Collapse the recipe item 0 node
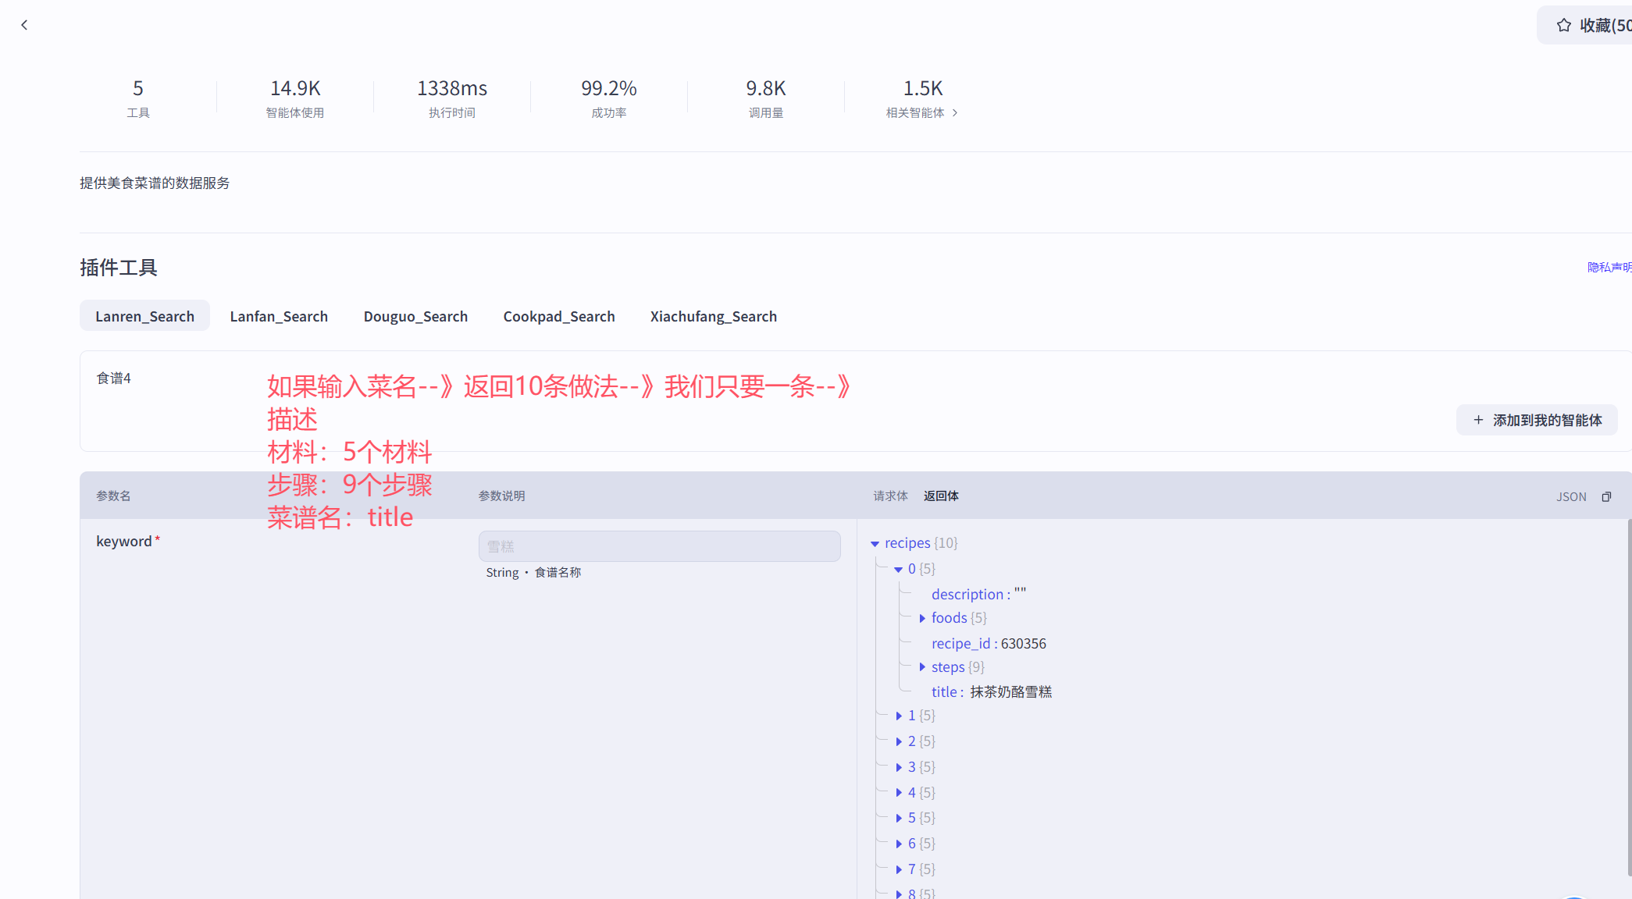 898,570
